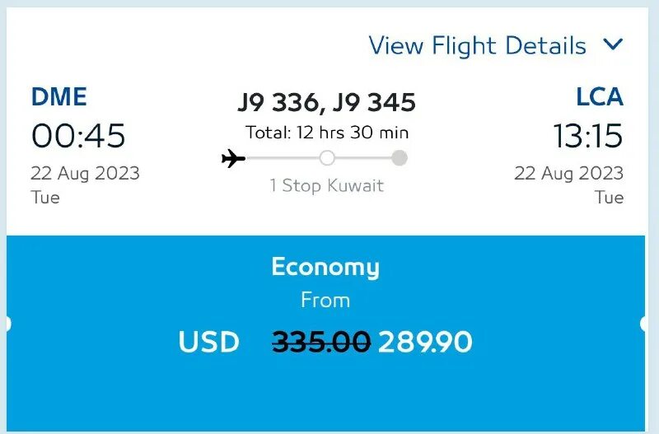Click the USD currency label
This screenshot has height=434, width=659.
209,341
